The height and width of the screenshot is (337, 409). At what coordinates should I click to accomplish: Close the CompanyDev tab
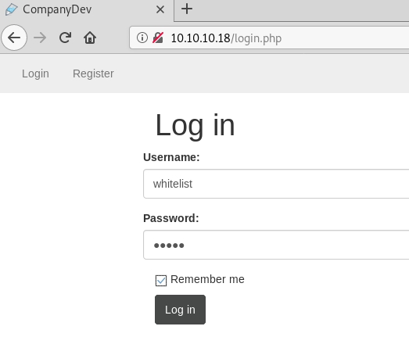160,9
